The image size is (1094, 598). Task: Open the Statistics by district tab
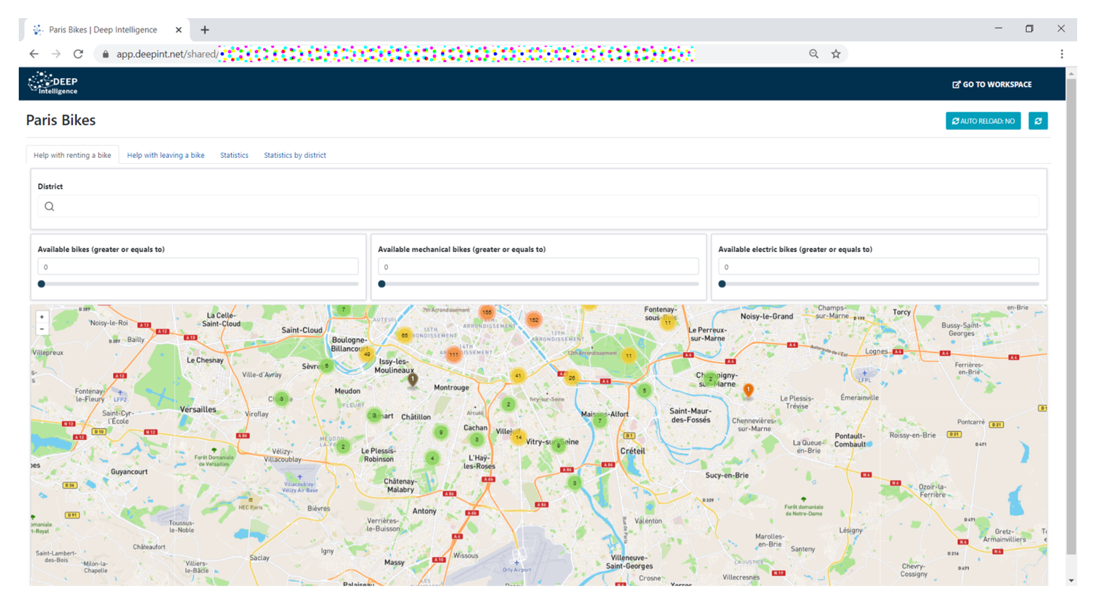point(295,155)
